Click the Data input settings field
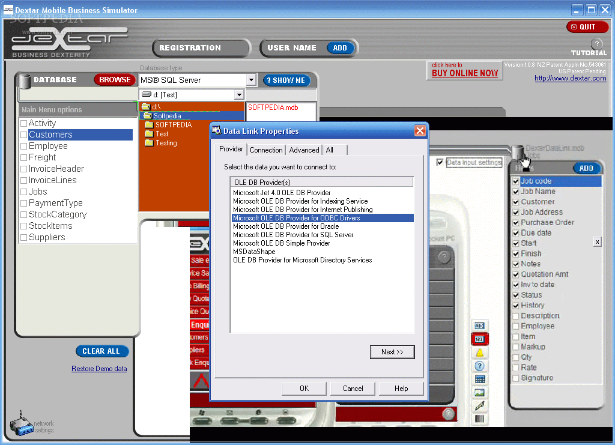 pos(474,162)
